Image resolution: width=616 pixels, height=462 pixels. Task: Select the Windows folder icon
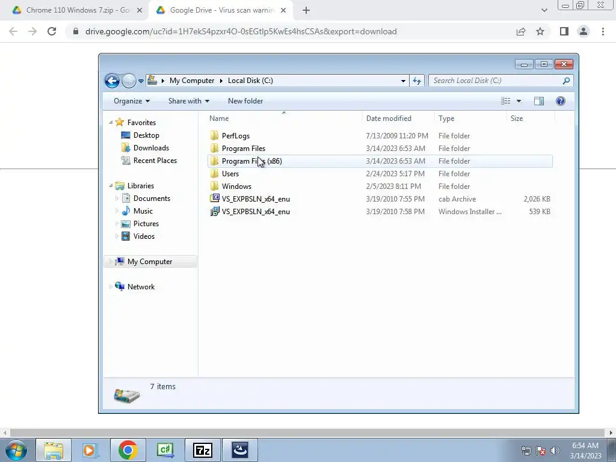point(214,186)
